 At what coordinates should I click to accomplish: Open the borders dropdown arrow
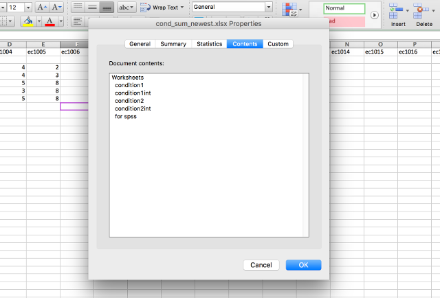click(10, 21)
